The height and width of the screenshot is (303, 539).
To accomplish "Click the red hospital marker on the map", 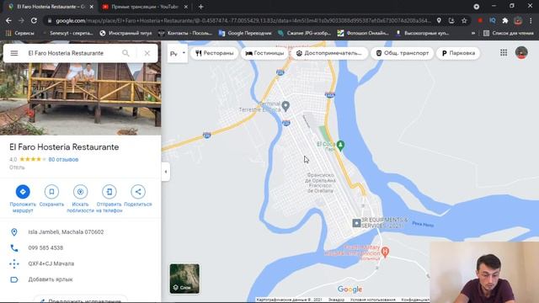I will (x=385, y=252).
